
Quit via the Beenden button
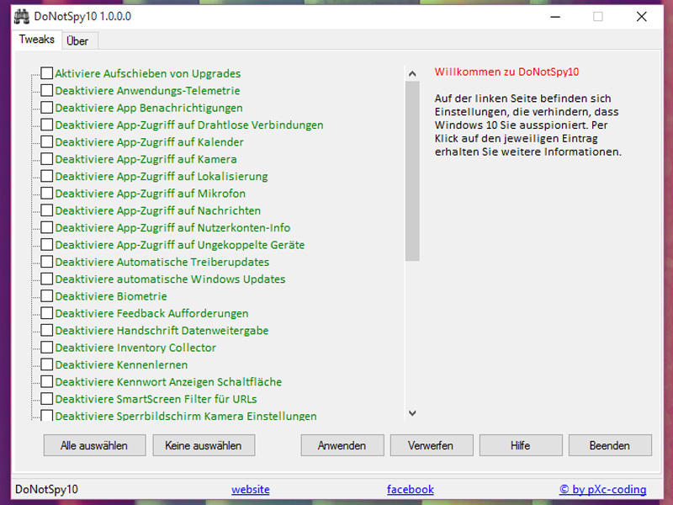click(610, 445)
